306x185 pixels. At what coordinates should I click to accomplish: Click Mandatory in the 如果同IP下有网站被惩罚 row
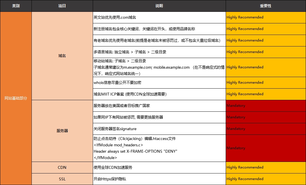click(x=266, y=117)
